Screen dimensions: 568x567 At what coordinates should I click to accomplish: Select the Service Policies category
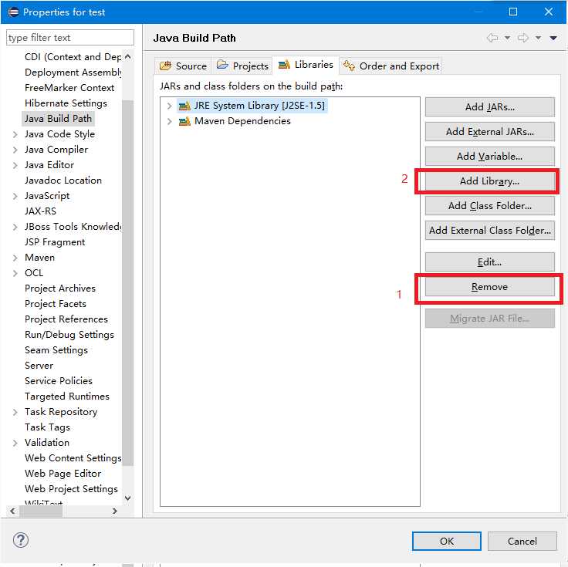point(59,381)
